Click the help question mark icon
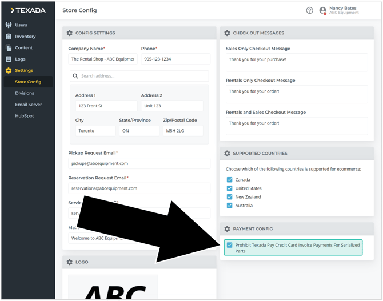This screenshot has width=383, height=301. [309, 10]
